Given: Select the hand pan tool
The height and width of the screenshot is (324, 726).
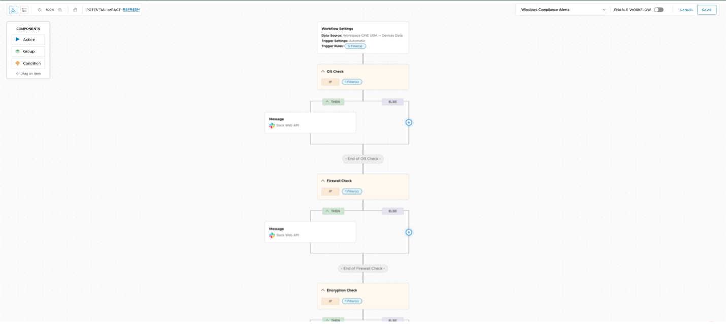Looking at the screenshot, I should point(75,9).
